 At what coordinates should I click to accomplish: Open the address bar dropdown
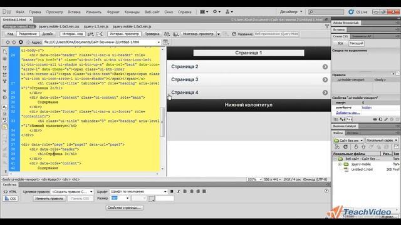point(159,42)
